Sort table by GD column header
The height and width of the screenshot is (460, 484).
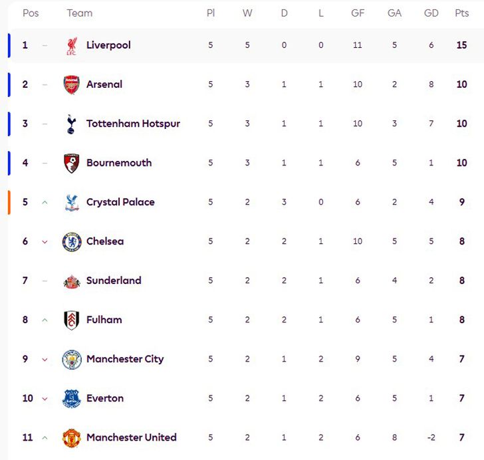point(431,13)
